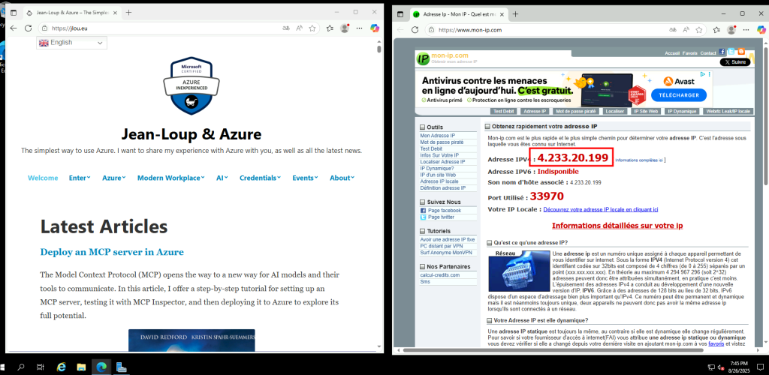Expand the Enter navigation menu
769x375 pixels.
point(80,178)
